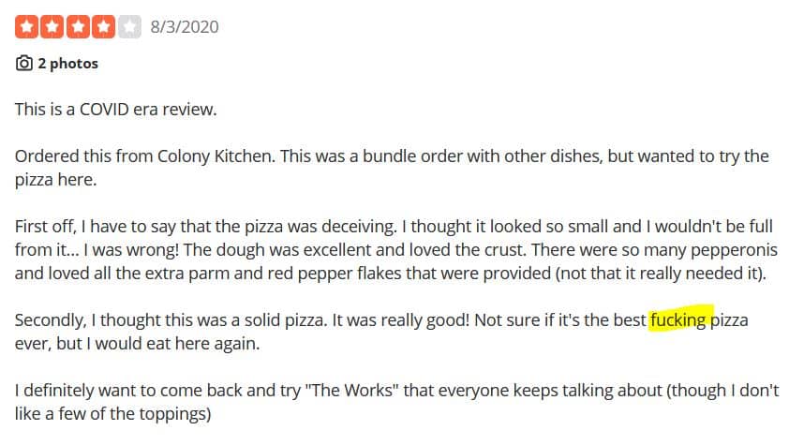Screen dimensions: 804x445
Task: Click the first orange rating star
Action: [x=26, y=26]
